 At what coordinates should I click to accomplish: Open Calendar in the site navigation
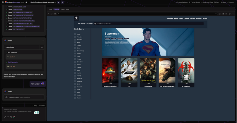(x=186, y=18)
